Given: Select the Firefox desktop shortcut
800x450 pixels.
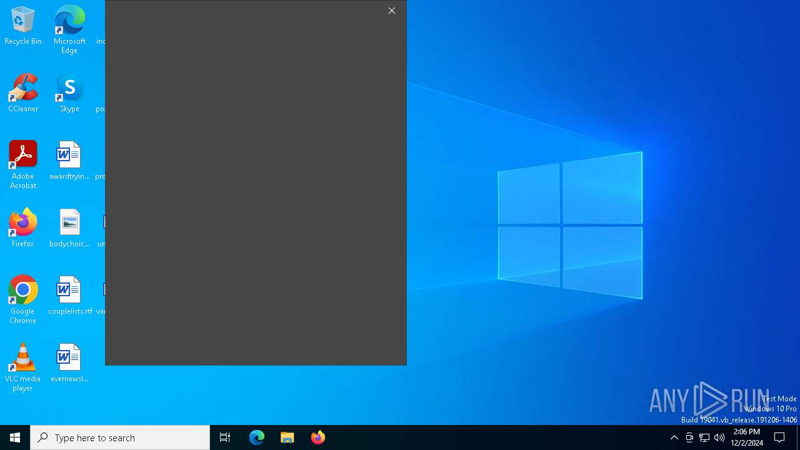Looking at the screenshot, I should tap(23, 228).
